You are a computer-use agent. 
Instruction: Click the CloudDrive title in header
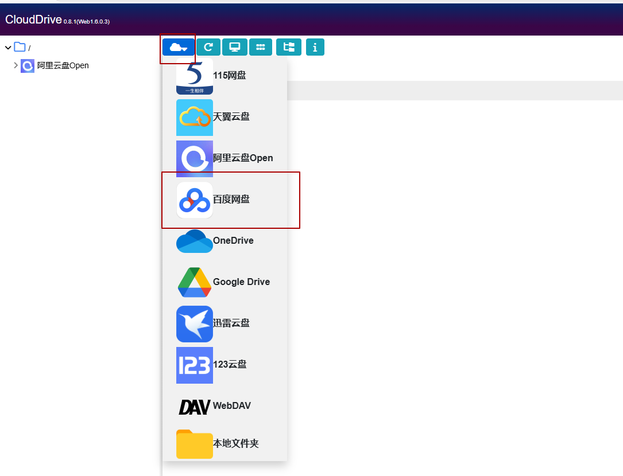33,19
